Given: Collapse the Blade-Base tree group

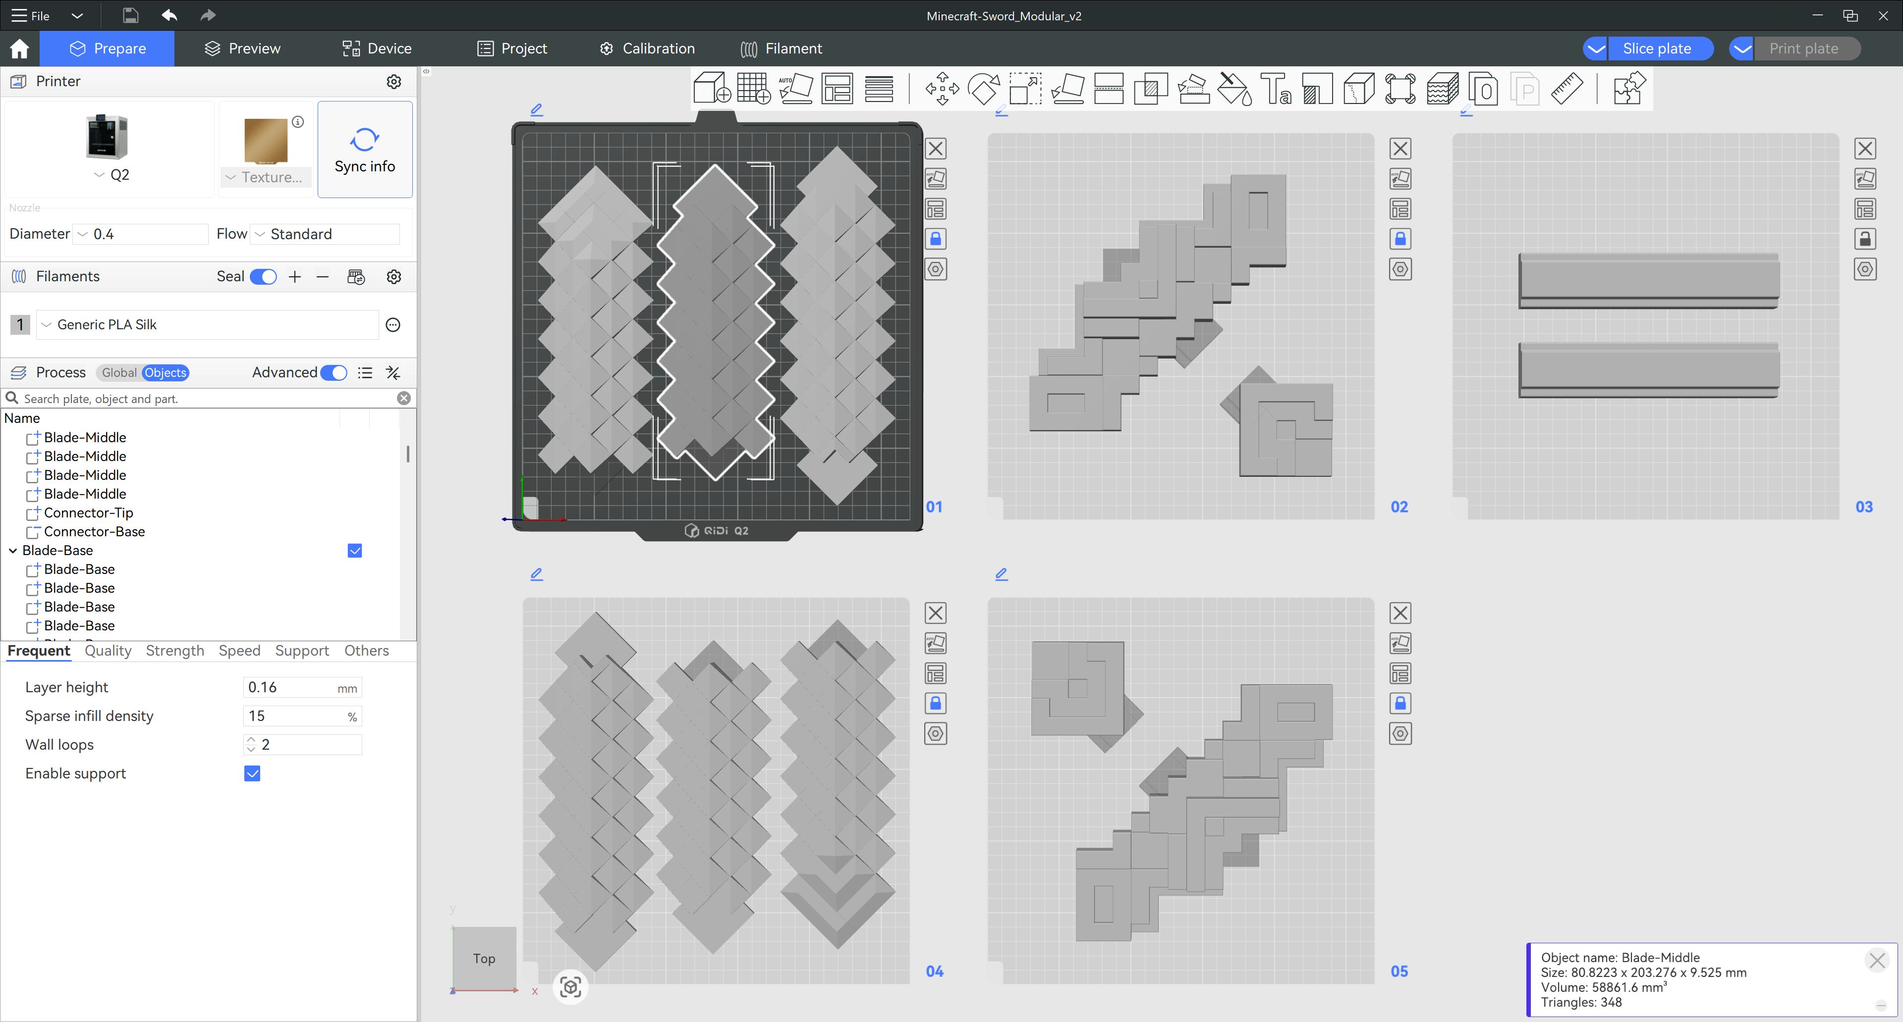Looking at the screenshot, I should click(x=12, y=551).
